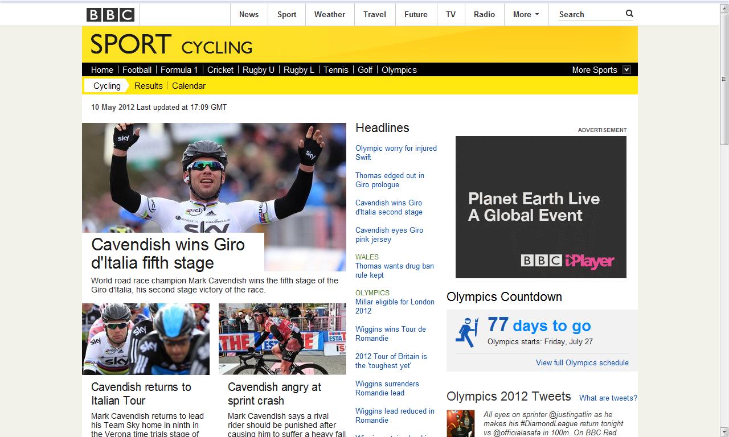
Task: Go to Weather in top navigation
Action: (x=330, y=15)
